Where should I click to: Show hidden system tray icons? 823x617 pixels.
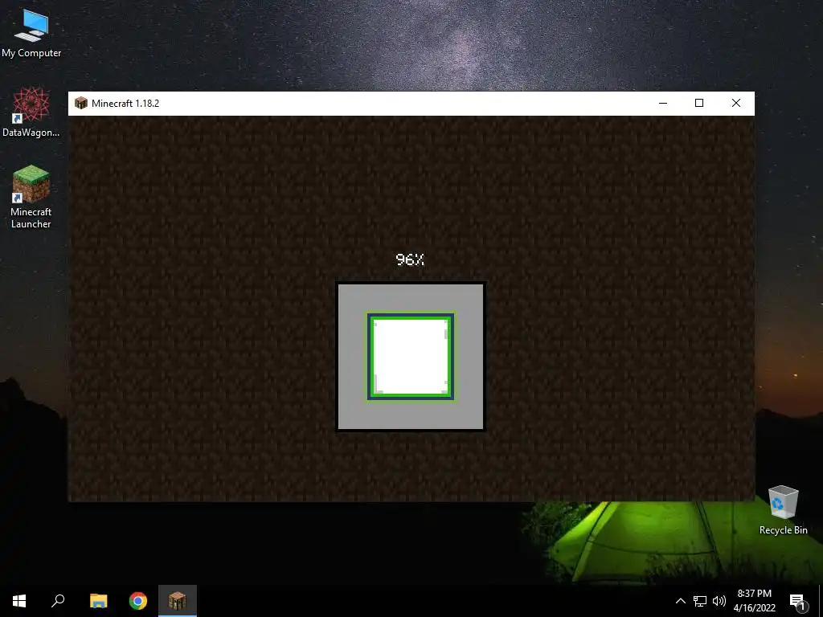click(680, 601)
